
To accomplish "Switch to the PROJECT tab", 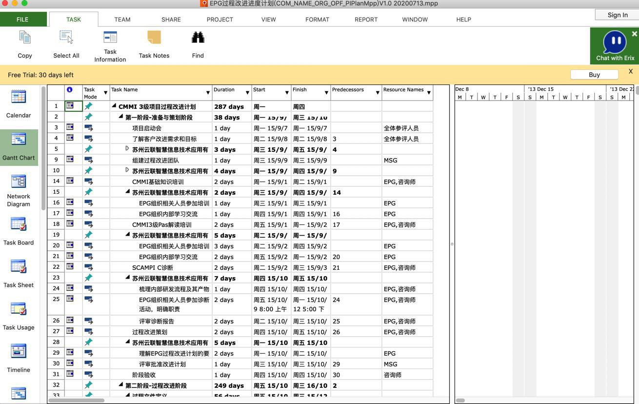I will click(x=220, y=20).
